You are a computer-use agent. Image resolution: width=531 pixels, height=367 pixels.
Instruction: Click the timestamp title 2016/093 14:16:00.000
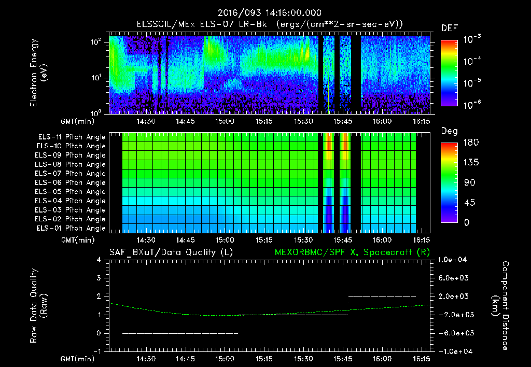click(269, 13)
